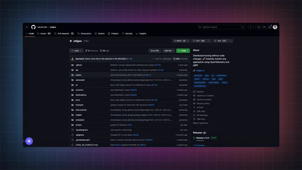302x170 pixels.
Task: Click the folder icon for assets
Action: click(72, 75)
